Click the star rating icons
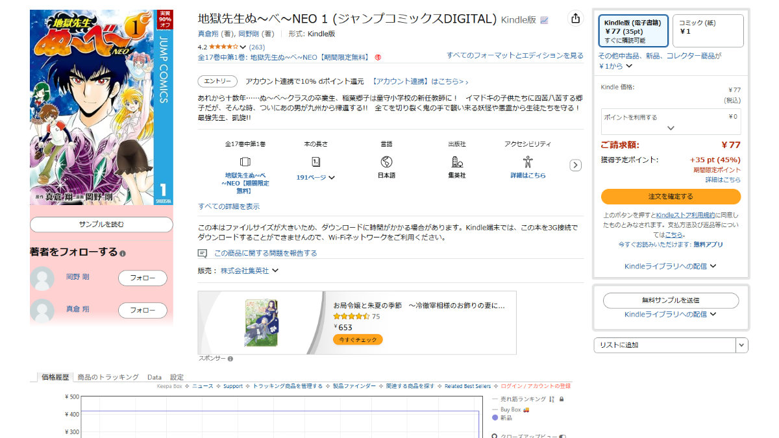This screenshot has height=438, width=779. click(x=222, y=47)
